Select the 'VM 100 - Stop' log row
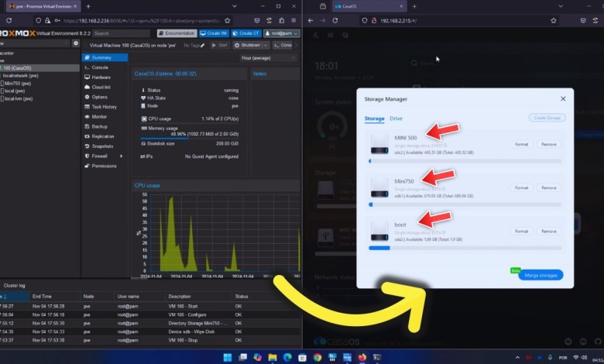 pos(150,341)
